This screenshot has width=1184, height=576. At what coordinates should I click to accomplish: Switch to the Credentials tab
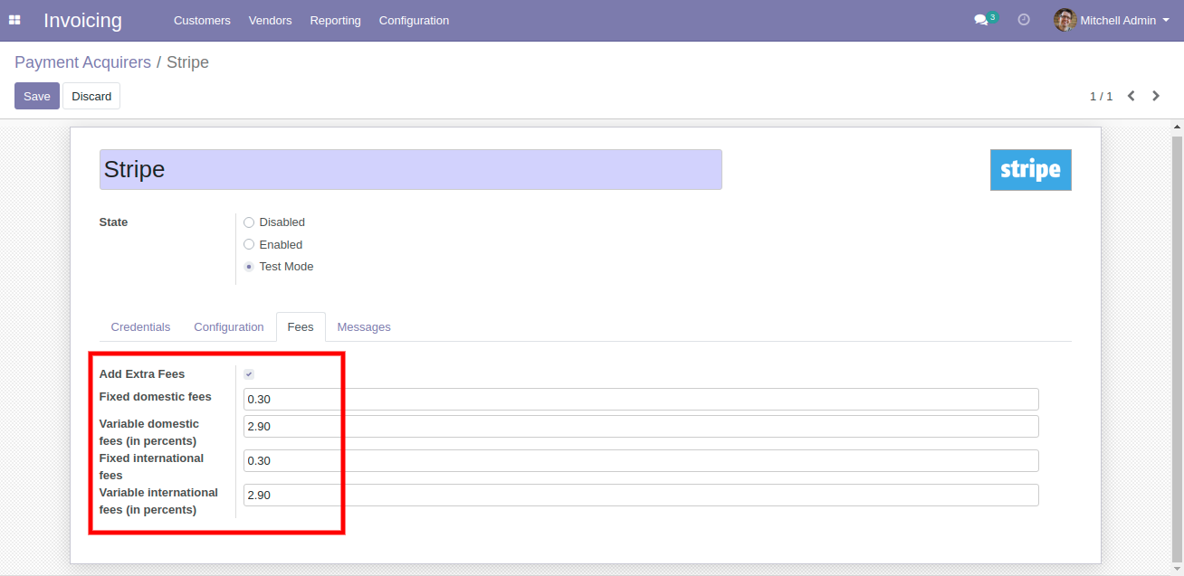[x=140, y=327]
